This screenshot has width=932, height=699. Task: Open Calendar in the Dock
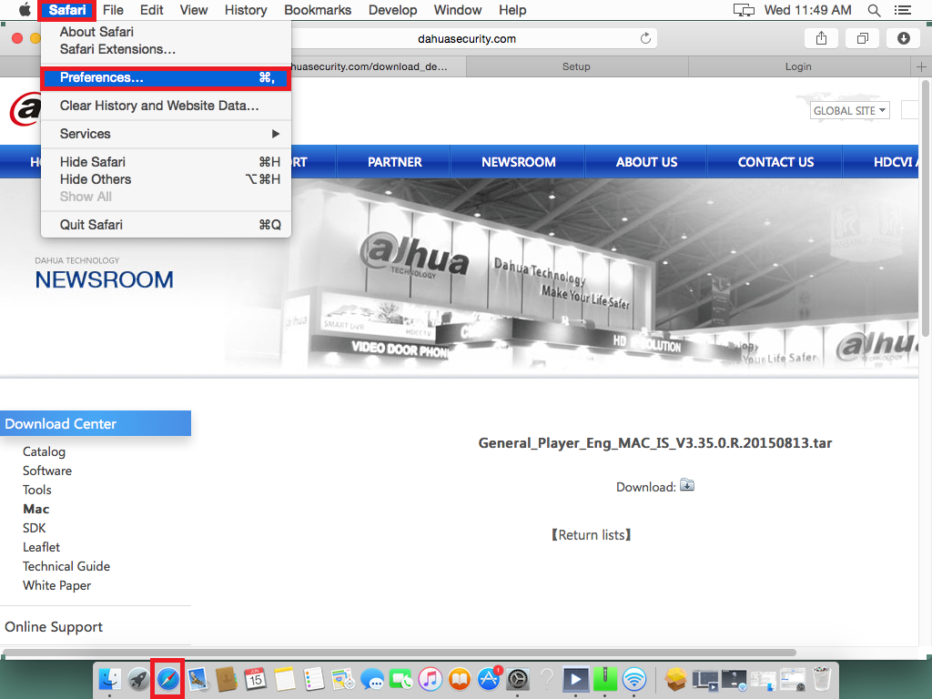click(256, 679)
